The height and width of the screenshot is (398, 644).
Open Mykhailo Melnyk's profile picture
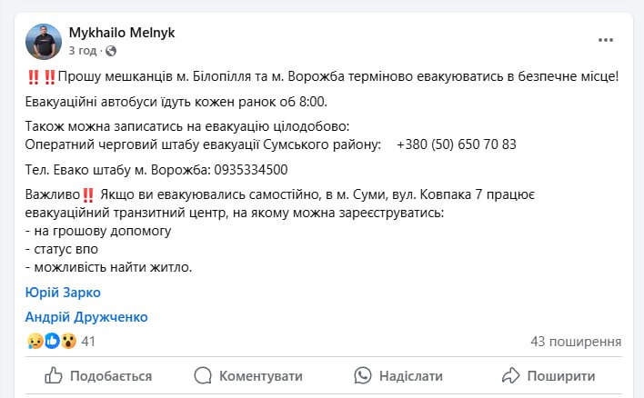[x=43, y=41]
